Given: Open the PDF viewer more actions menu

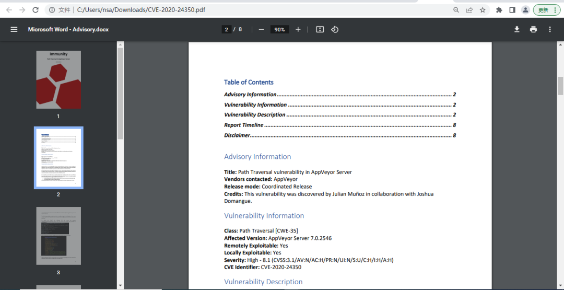Looking at the screenshot, I should [549, 29].
